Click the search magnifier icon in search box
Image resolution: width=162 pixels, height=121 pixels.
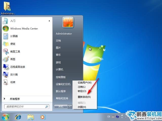tap(47, 107)
